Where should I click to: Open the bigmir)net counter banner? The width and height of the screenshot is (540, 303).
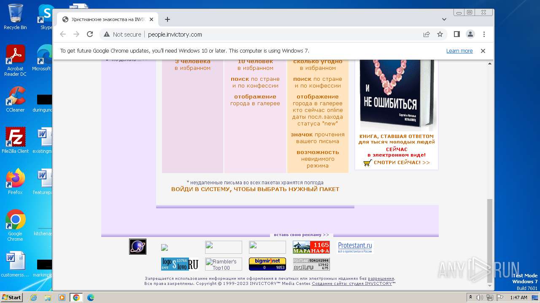(x=267, y=264)
